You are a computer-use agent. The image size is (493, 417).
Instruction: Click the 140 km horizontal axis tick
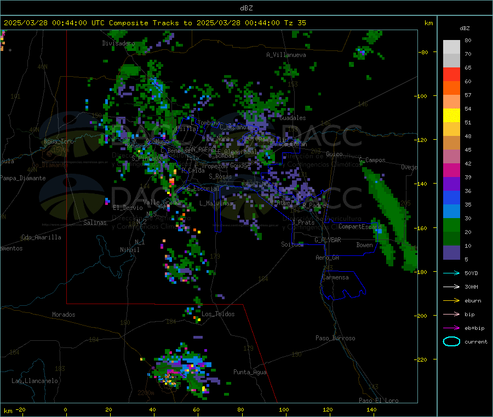pyautogui.click(x=371, y=409)
